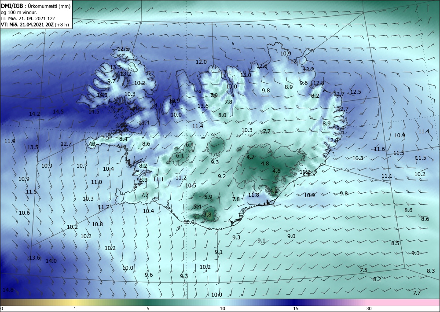
Task: Click the map value "7.5"
Action: click(363, 270)
